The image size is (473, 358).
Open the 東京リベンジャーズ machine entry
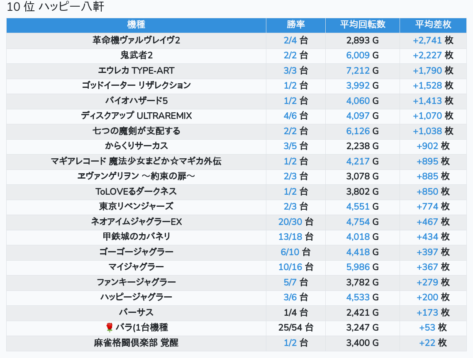tap(136, 206)
